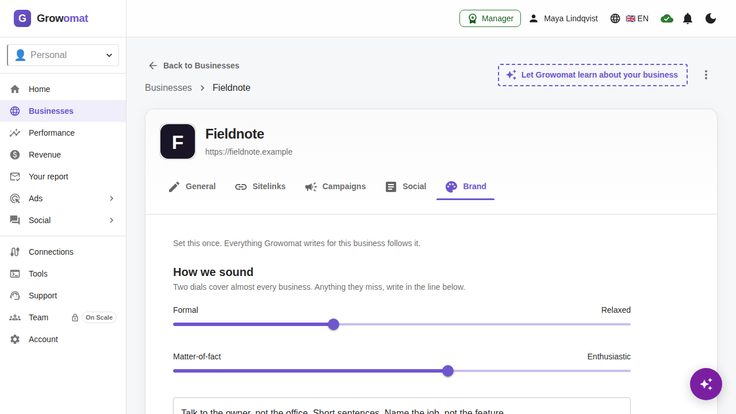The height and width of the screenshot is (414, 736).
Task: Click the Sitelinks link icon
Action: (241, 187)
